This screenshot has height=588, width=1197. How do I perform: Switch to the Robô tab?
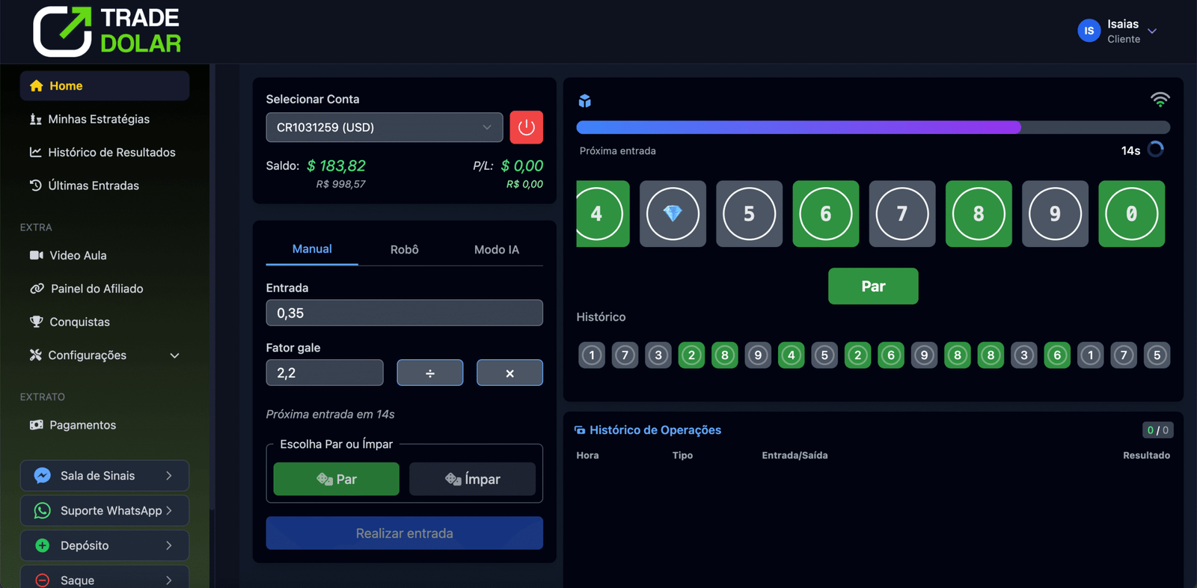pyautogui.click(x=404, y=250)
